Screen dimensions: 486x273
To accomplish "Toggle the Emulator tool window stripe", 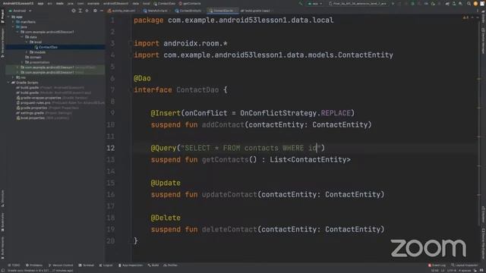I will point(483,214).
